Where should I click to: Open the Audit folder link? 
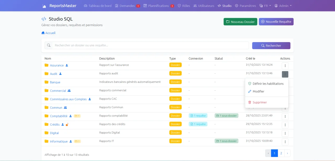[x=54, y=74]
